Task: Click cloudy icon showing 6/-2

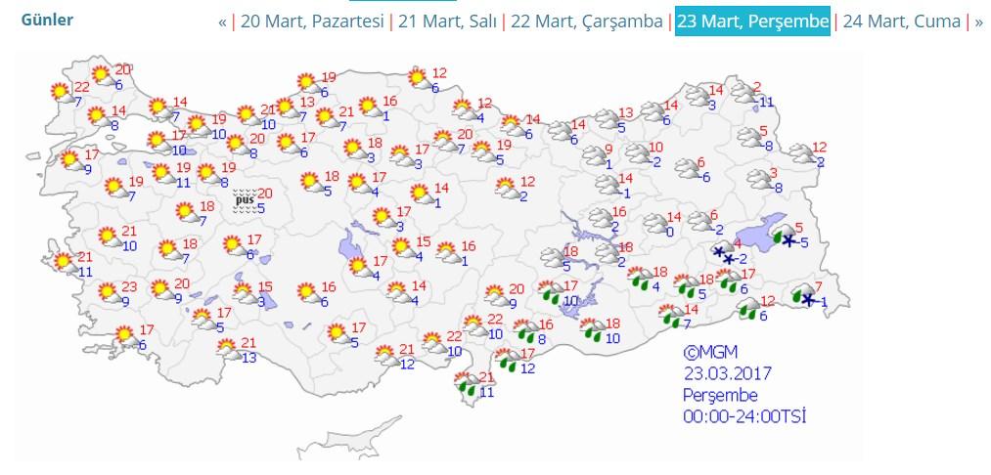Action: tap(700, 222)
